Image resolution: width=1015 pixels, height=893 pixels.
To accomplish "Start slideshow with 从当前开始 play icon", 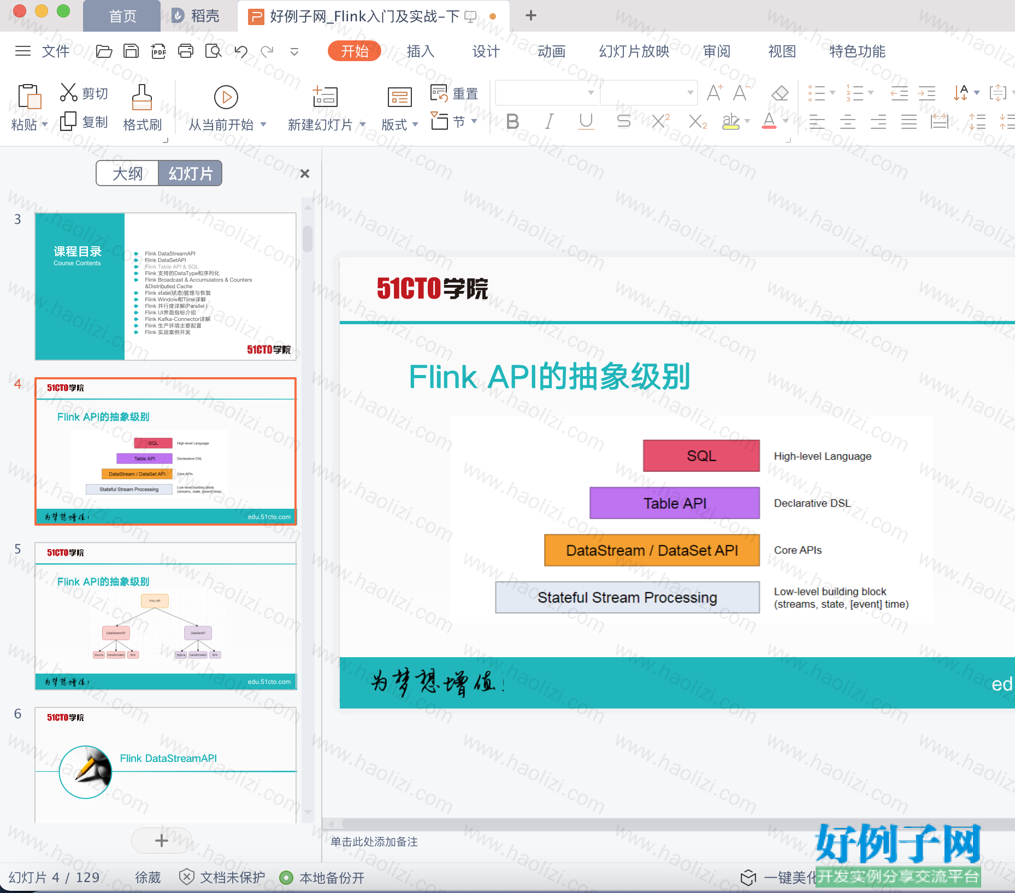I will point(226,97).
